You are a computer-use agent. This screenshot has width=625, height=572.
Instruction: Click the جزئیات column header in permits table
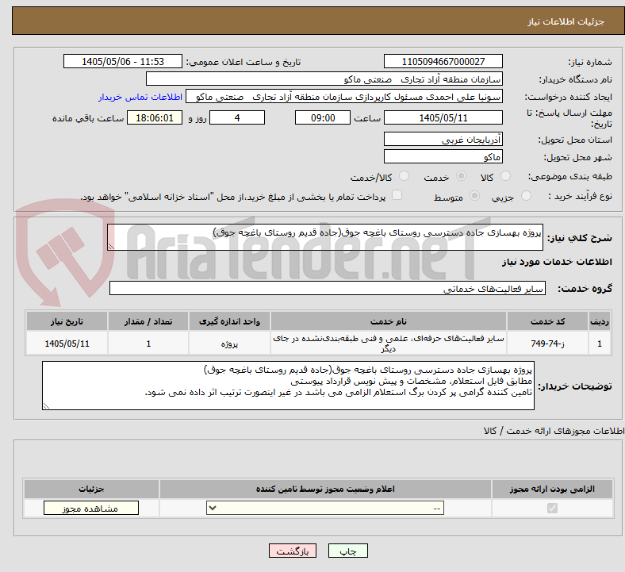91,489
